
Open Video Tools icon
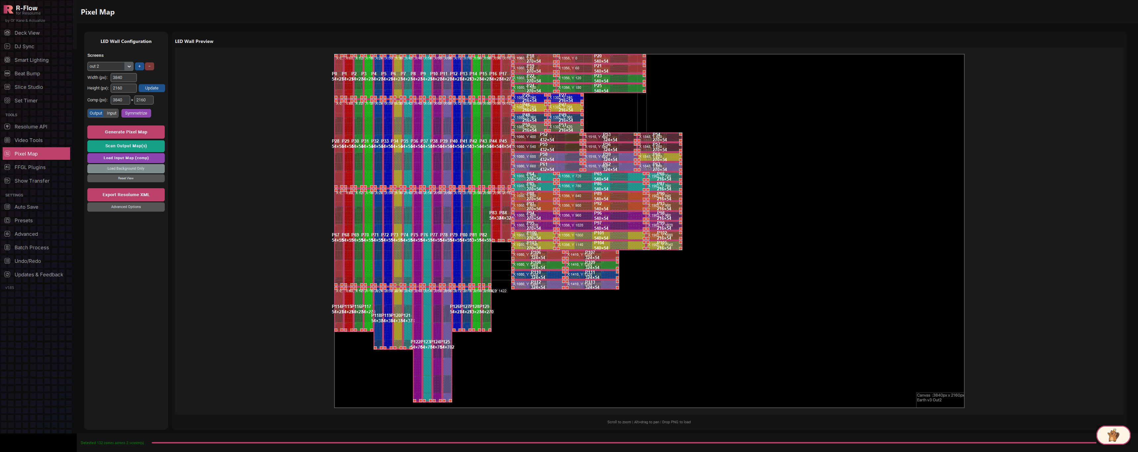pos(8,140)
